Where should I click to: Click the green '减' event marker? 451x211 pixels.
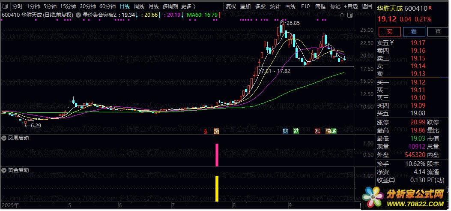(x=334, y=131)
